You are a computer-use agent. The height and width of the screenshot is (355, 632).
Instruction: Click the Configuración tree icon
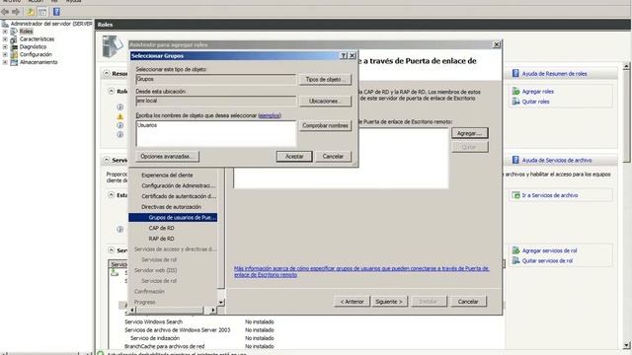pyautogui.click(x=14, y=54)
